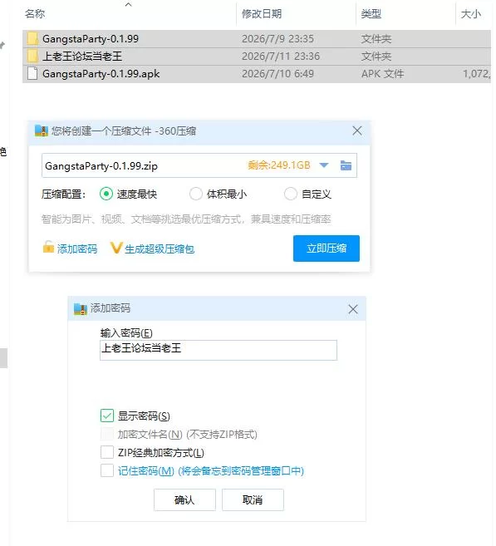Image resolution: width=496 pixels, height=546 pixels.
Task: Sort files by the 修改日期 column header
Action: click(x=262, y=14)
